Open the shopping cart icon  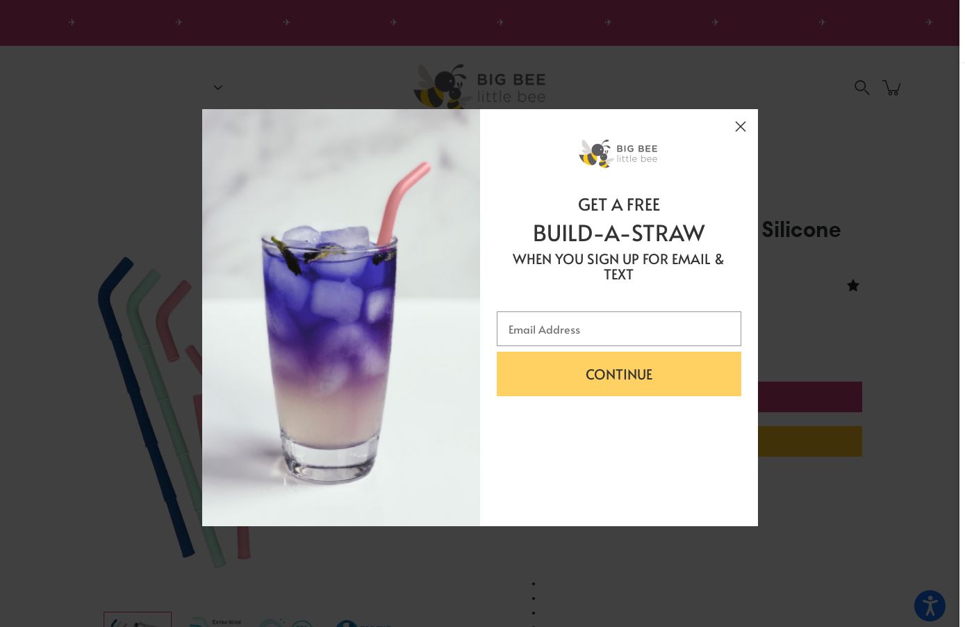892,88
